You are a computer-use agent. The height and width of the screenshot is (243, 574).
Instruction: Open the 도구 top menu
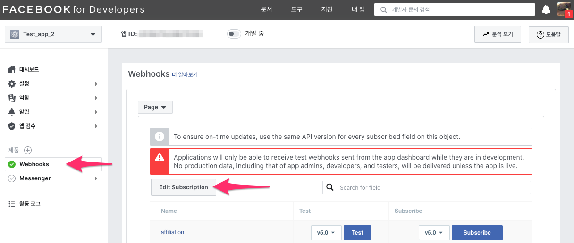(296, 9)
